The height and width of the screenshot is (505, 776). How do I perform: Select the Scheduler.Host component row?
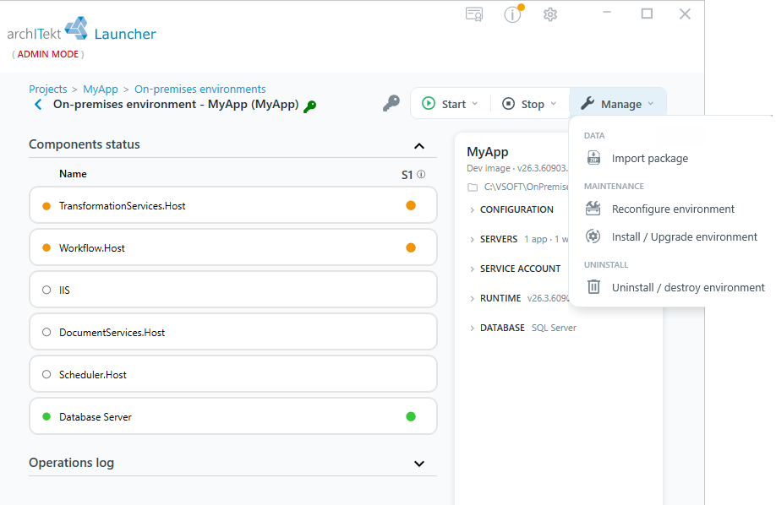[233, 374]
